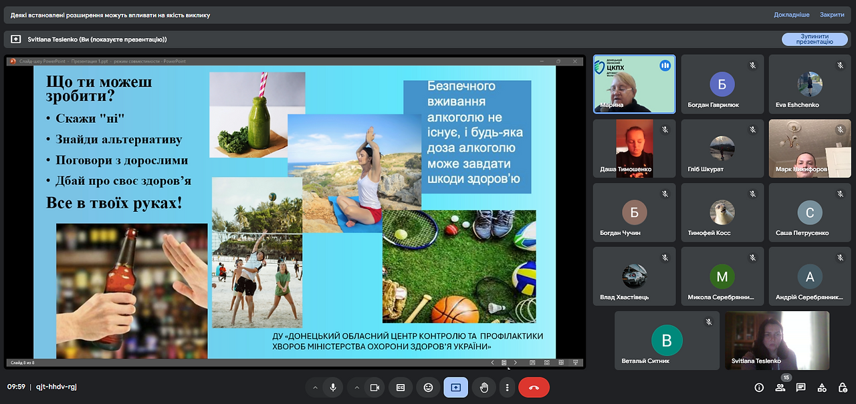Toggle the camera button in call controls

click(374, 387)
